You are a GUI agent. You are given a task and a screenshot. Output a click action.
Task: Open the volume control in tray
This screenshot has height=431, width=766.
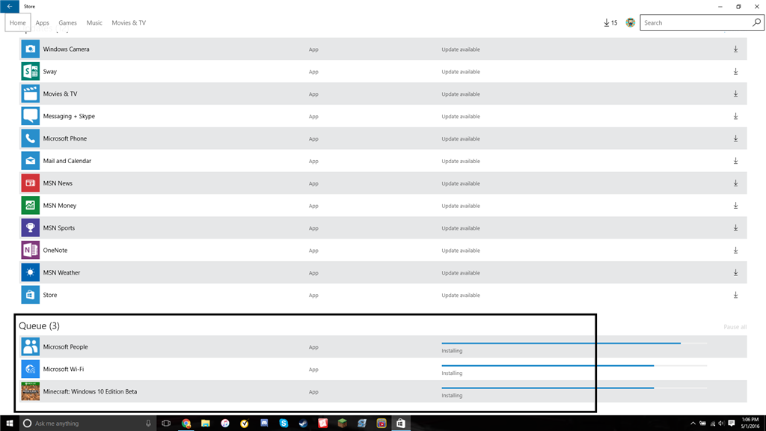point(722,424)
